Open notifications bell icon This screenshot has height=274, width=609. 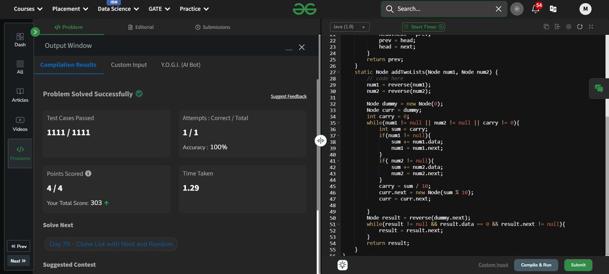click(535, 9)
